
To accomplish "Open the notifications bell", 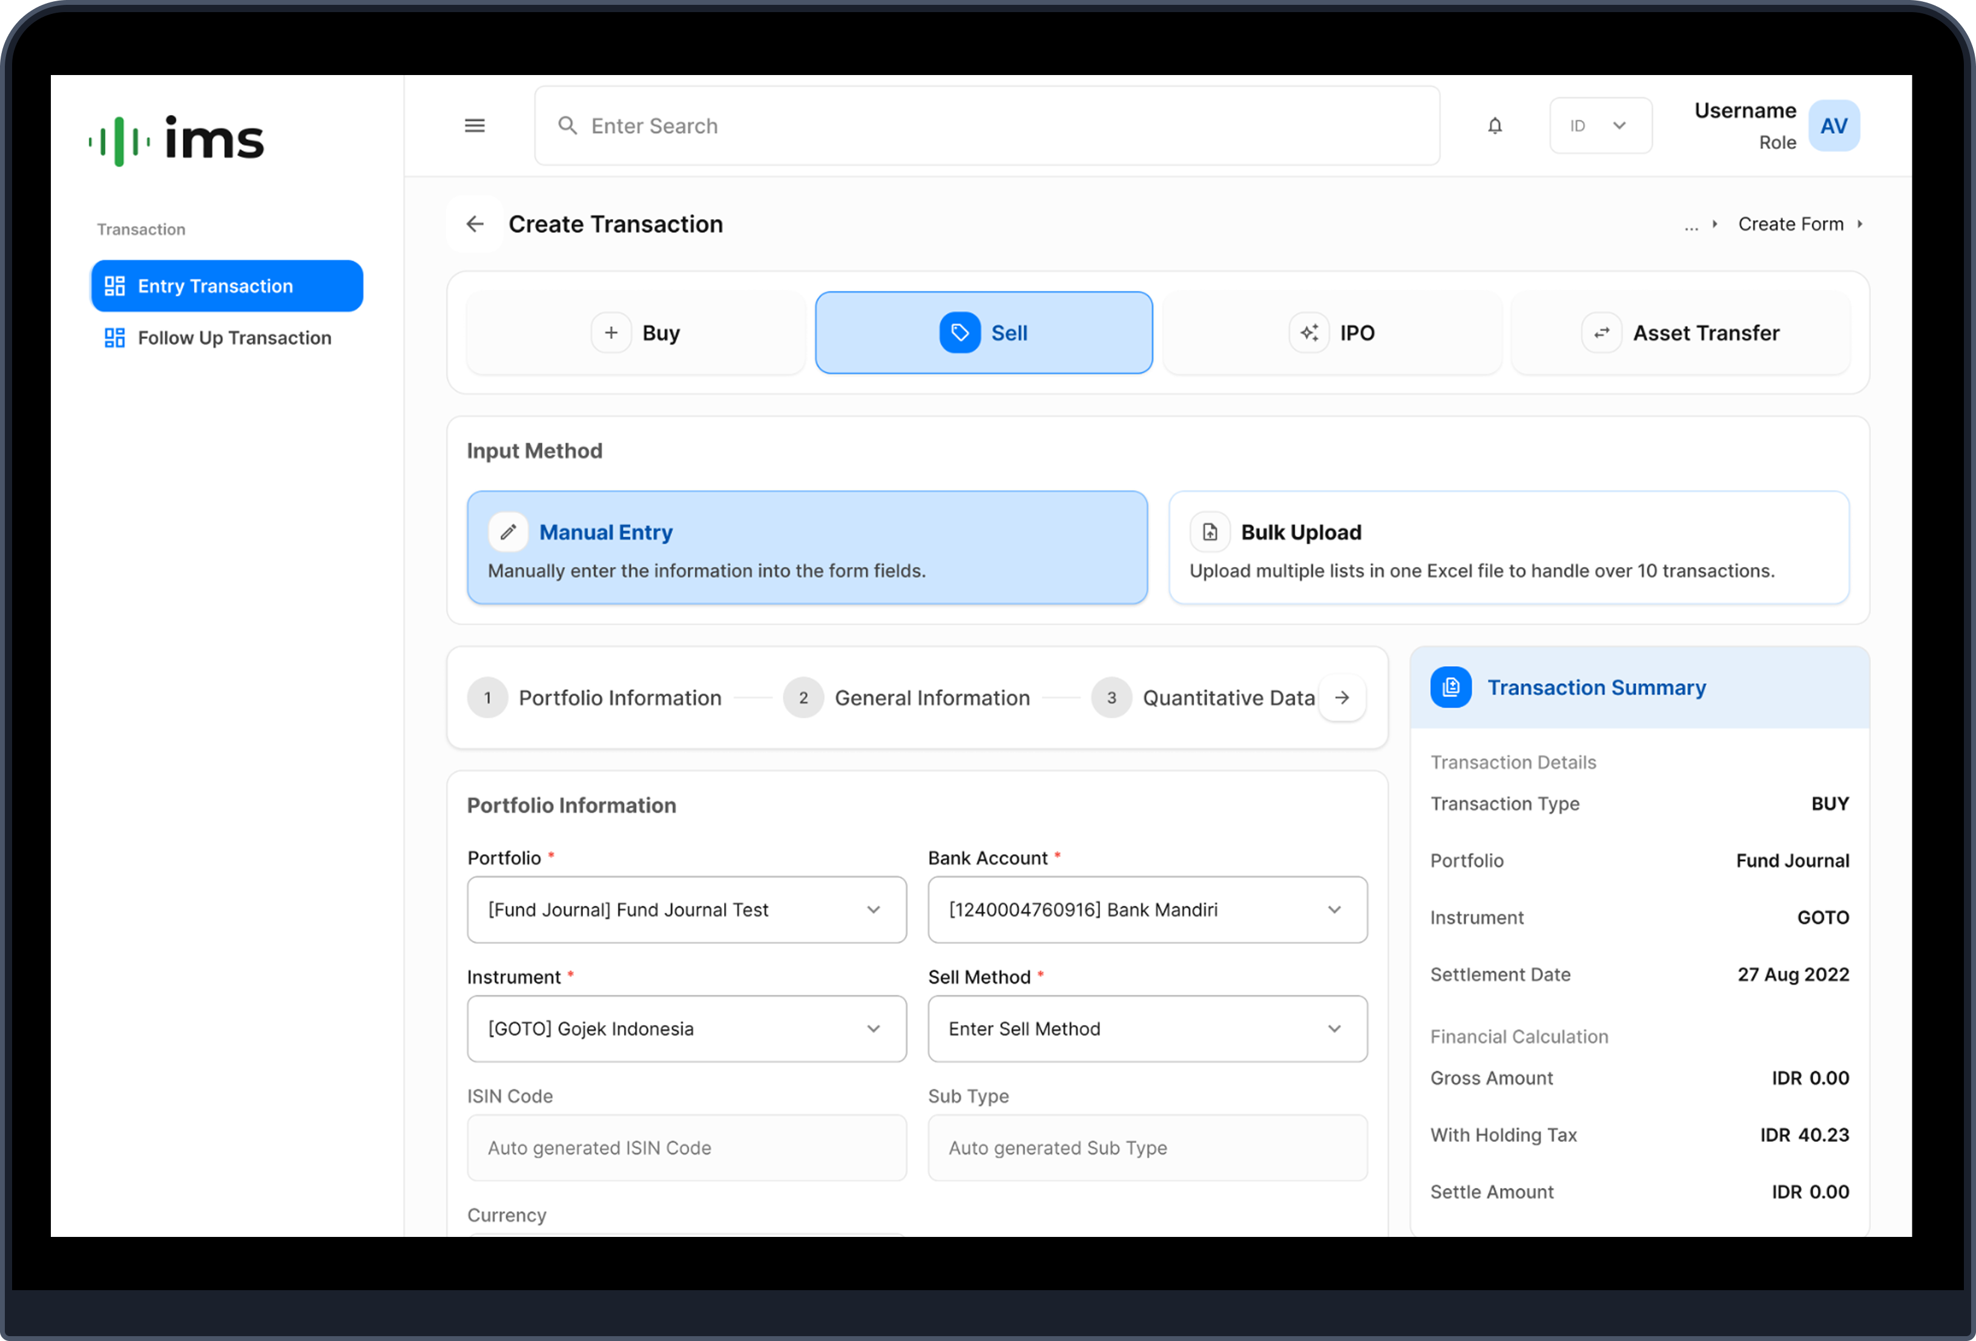I will click(1495, 125).
